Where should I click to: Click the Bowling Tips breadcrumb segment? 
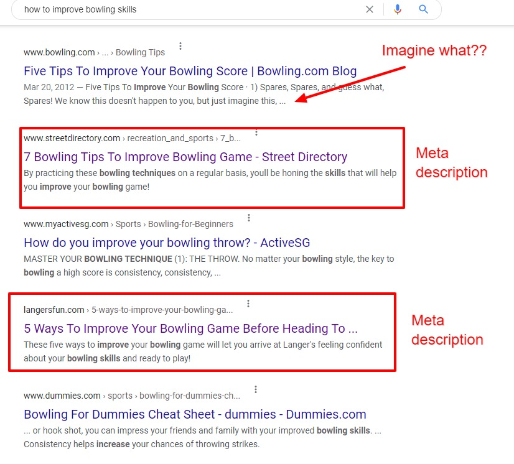(x=139, y=52)
